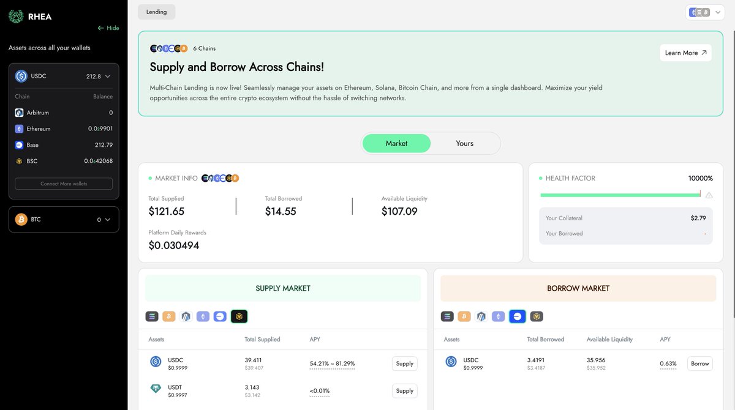735x410 pixels.
Task: Click the 10000% health factor value
Action: pos(701,178)
